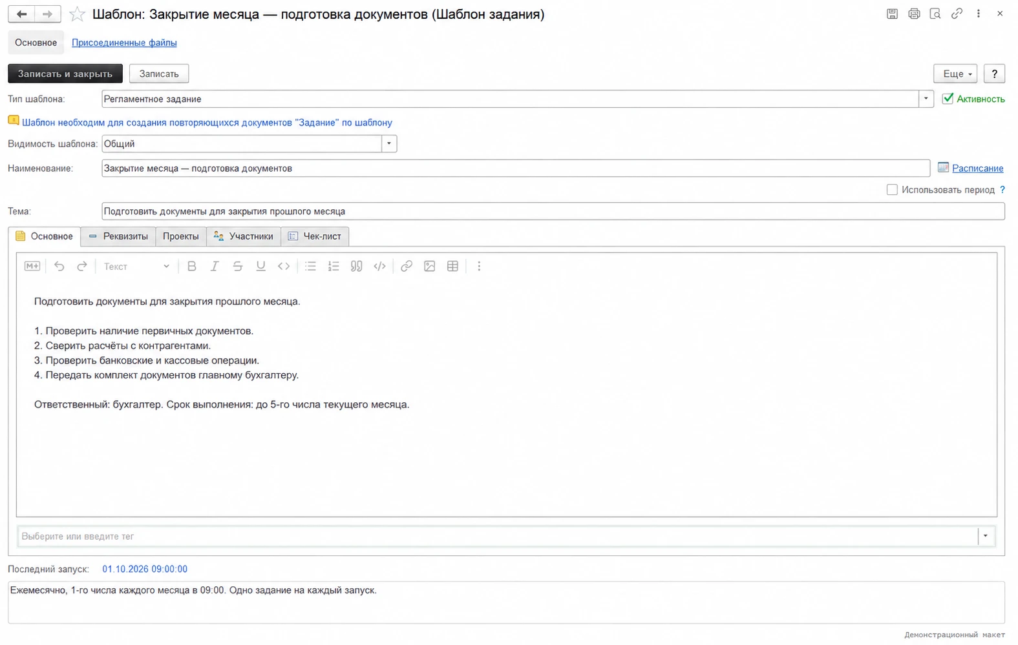Switch to the Проекты tab
This screenshot has width=1018, height=645.
pyautogui.click(x=181, y=236)
